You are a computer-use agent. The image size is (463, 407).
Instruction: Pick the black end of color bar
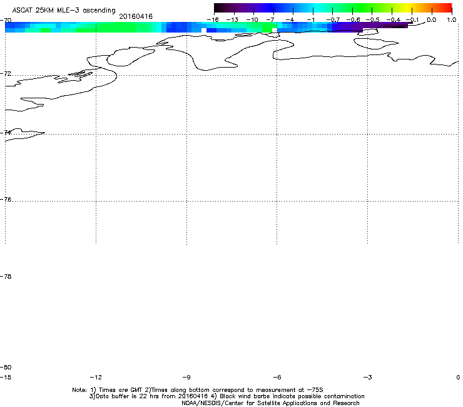point(218,8)
